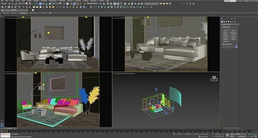258x138 pixels.
Task: Click the Box primitive button
Action: tap(226, 31)
